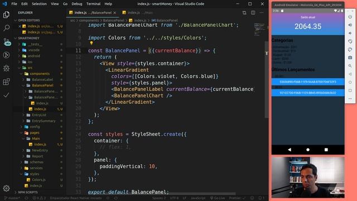Open the Search view in activity bar
357x201 pixels.
6,28
